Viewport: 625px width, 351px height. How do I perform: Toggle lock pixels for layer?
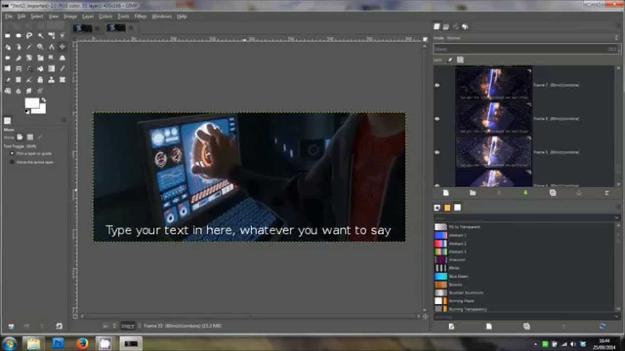tap(450, 60)
